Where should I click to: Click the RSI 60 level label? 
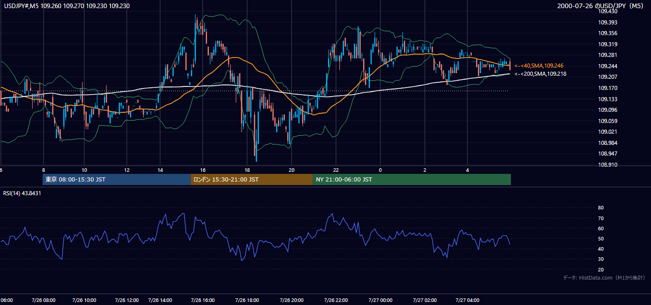[601, 229]
